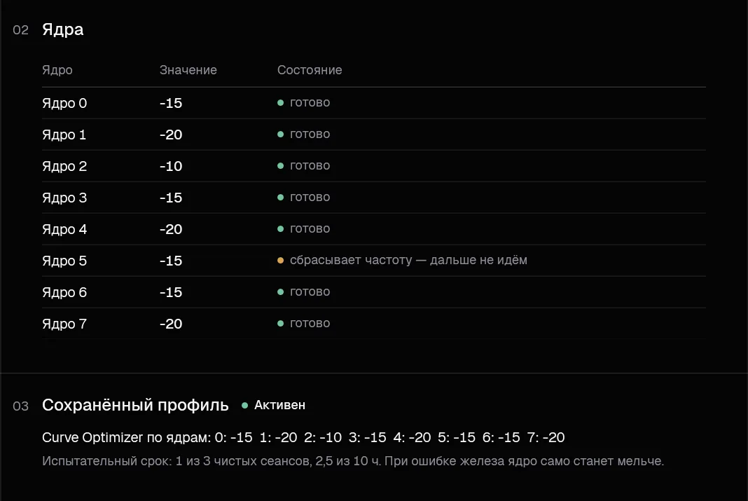Select the 'Ядро 5' row label
Image resolution: width=748 pixels, height=501 pixels.
point(64,261)
